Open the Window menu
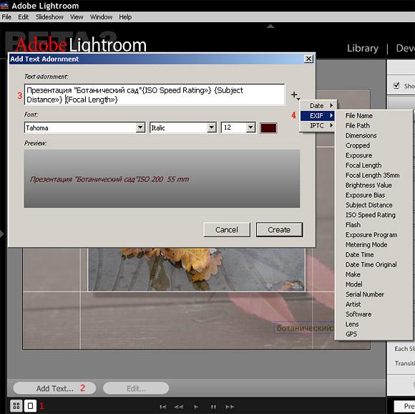Screen dimensions: 415x414 point(101,17)
